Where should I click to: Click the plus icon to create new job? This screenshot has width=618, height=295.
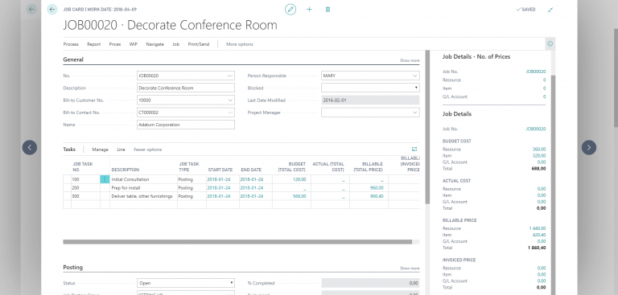[x=309, y=10]
